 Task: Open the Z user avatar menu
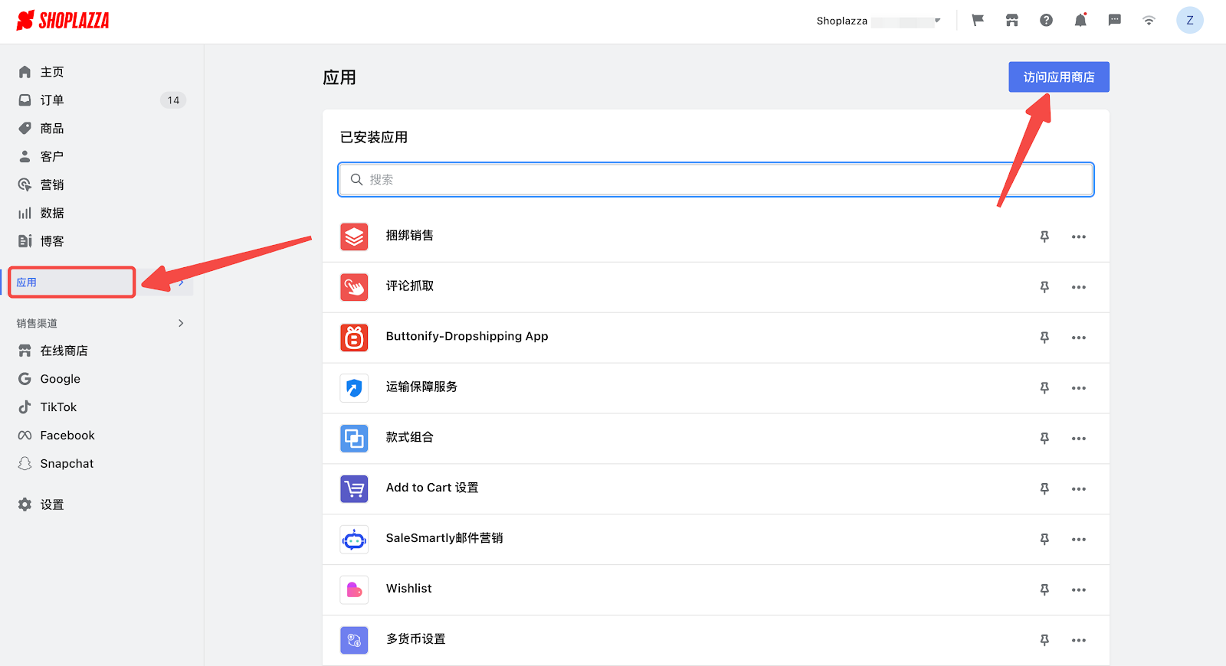(x=1190, y=21)
